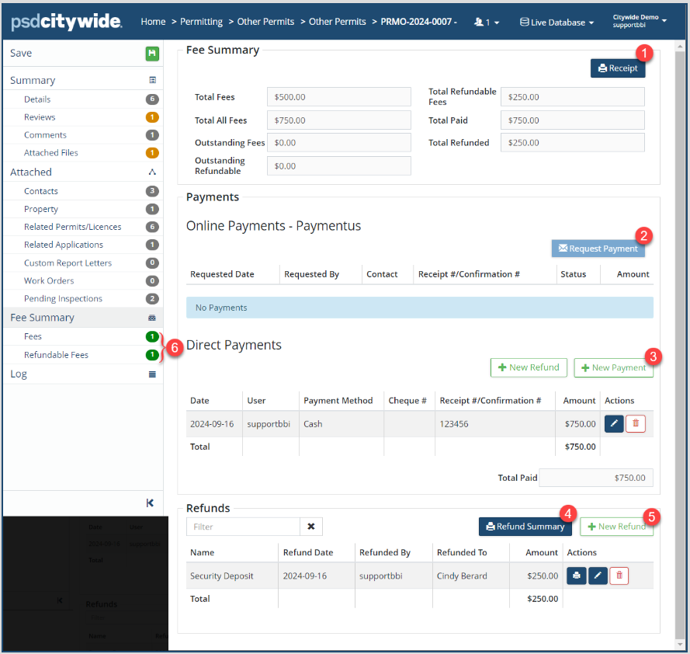Click the Requested Date column header
This screenshot has height=654, width=690.
tap(222, 274)
